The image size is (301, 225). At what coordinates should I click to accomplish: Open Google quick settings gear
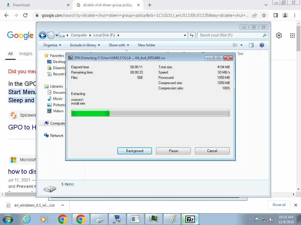point(279,35)
